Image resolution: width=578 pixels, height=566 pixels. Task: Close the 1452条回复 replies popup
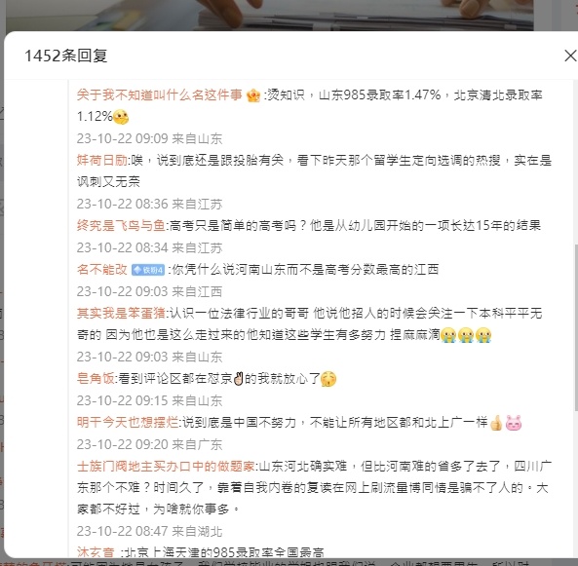coord(570,56)
